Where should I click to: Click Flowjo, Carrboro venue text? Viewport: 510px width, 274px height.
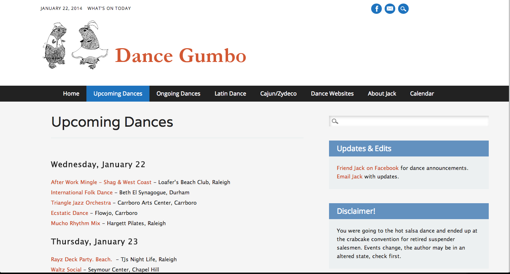click(x=116, y=213)
